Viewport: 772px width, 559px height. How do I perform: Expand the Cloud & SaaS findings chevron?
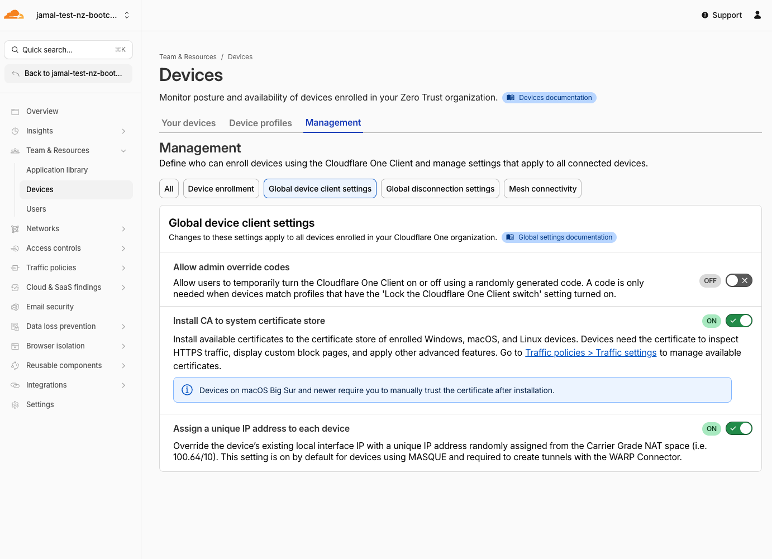(x=123, y=288)
